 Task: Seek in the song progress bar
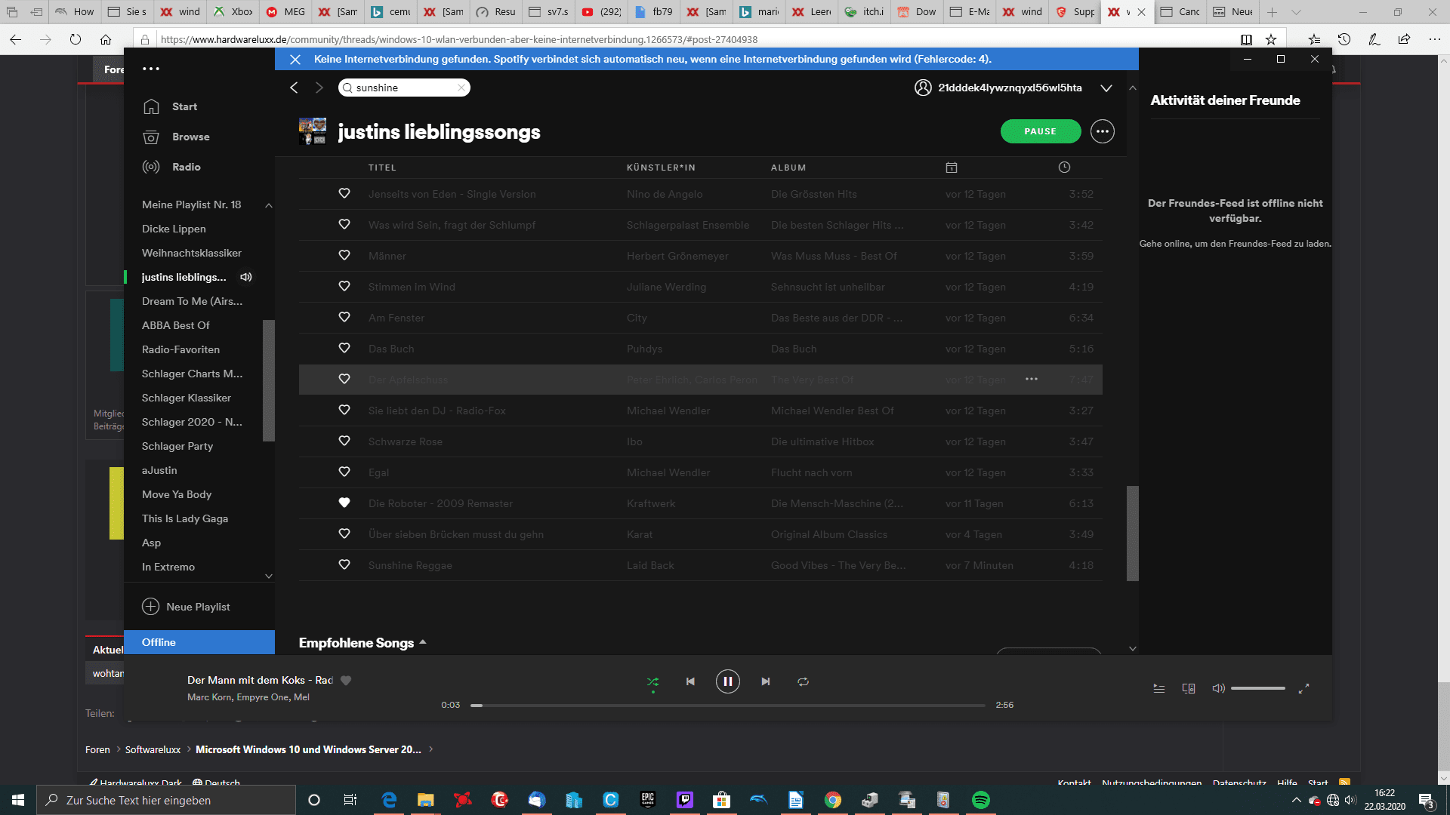pos(728,706)
